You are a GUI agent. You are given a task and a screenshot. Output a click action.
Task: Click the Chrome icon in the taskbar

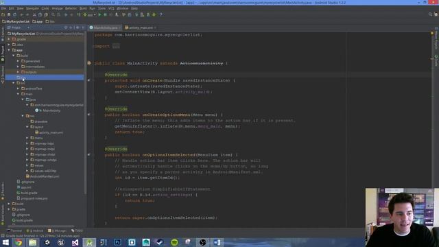coord(19,242)
